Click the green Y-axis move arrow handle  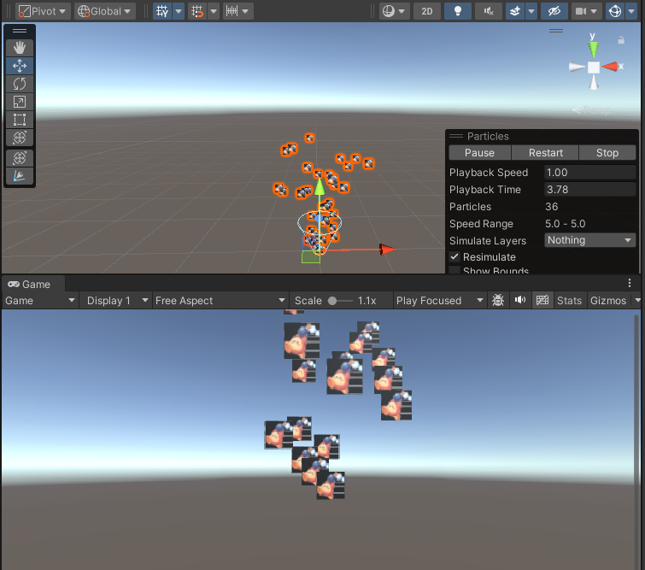(x=320, y=186)
